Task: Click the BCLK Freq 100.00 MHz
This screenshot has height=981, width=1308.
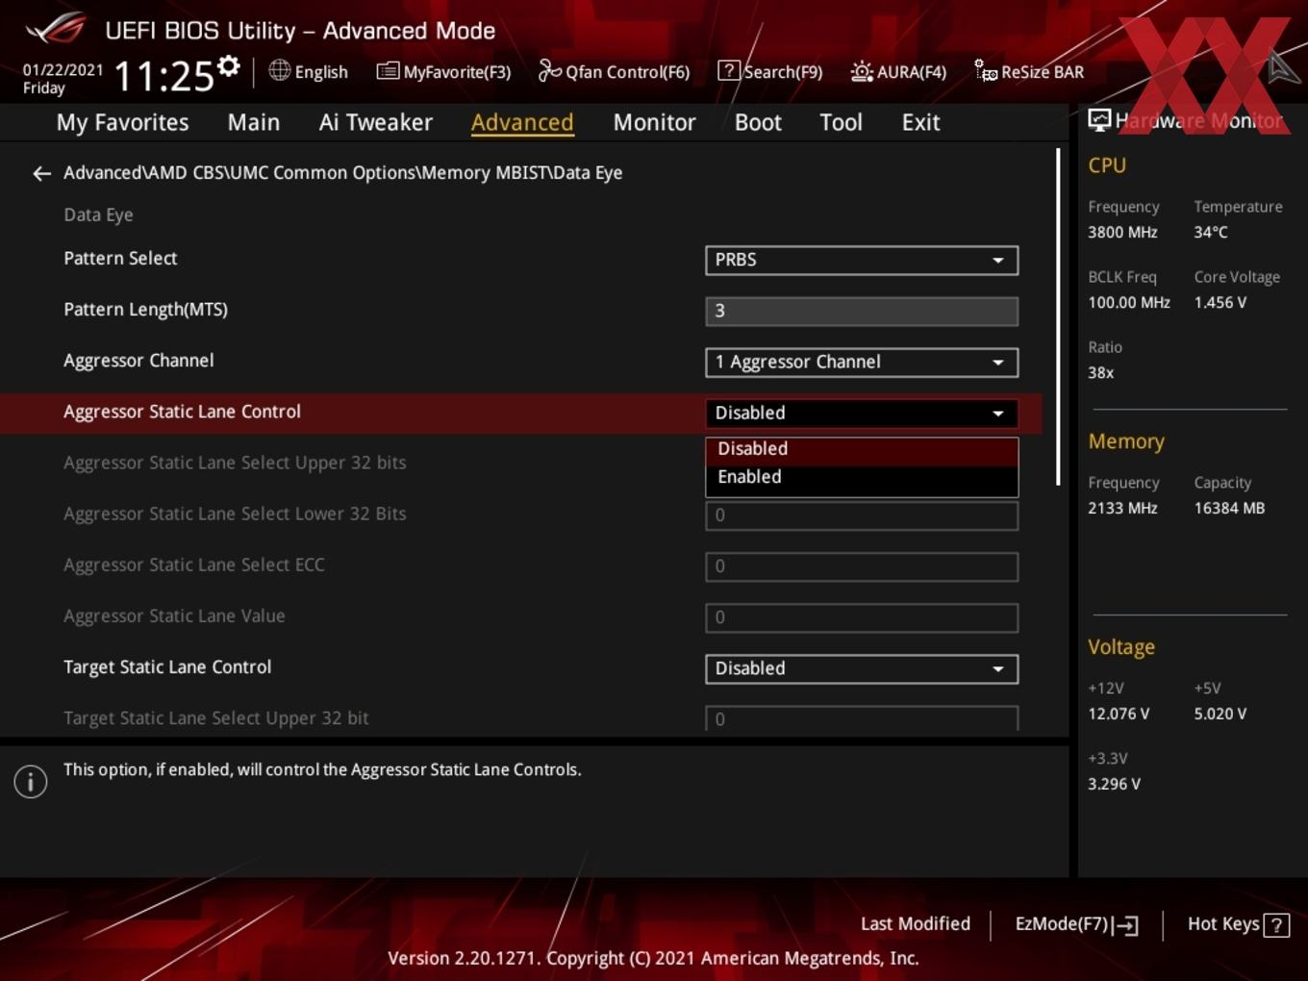Action: pyautogui.click(x=1129, y=303)
